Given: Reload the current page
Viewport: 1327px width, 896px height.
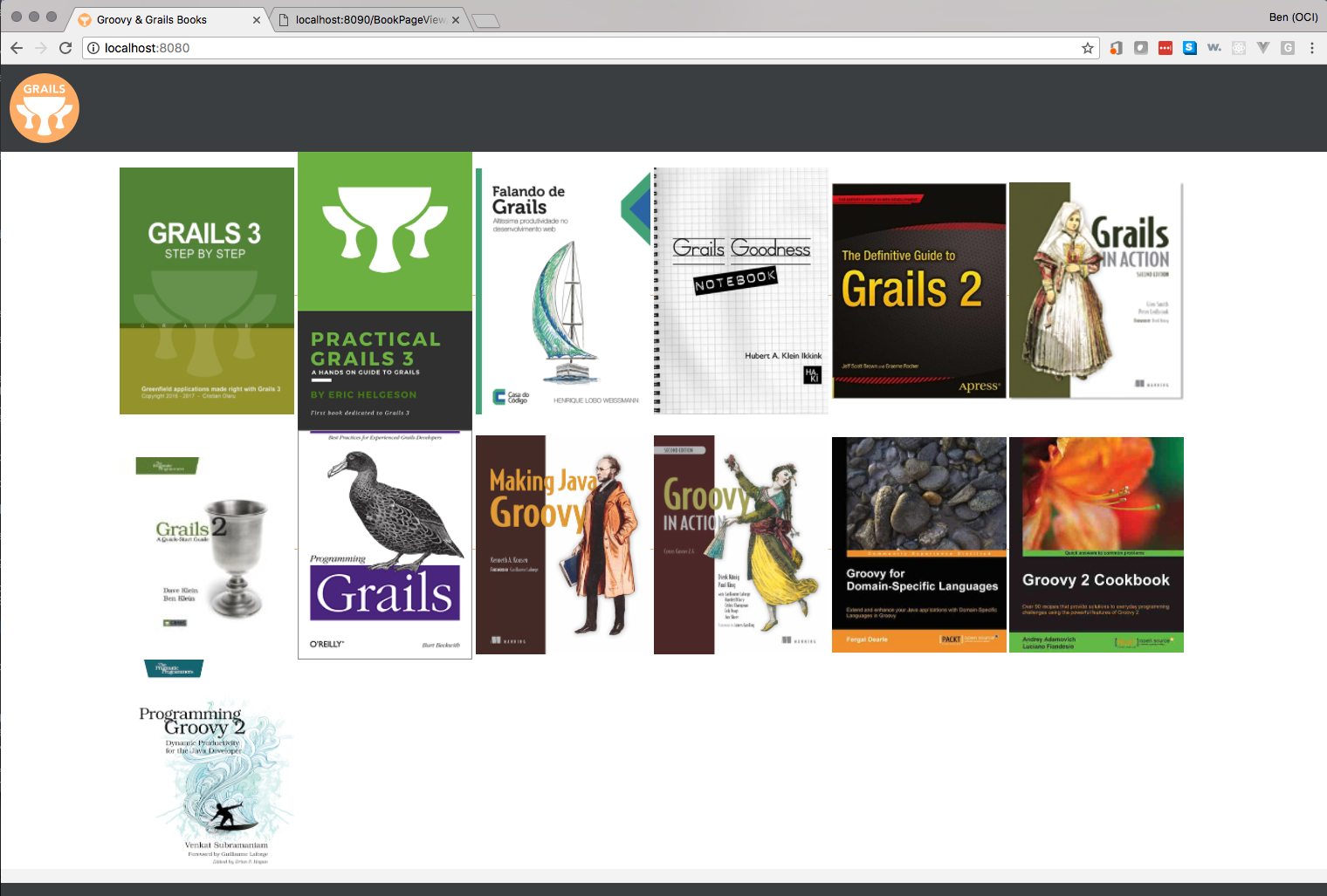Looking at the screenshot, I should (65, 48).
